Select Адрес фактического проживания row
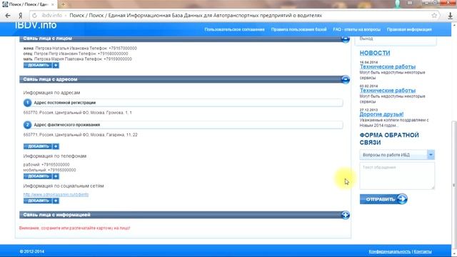This screenshot has width=457, height=257. pos(183,125)
